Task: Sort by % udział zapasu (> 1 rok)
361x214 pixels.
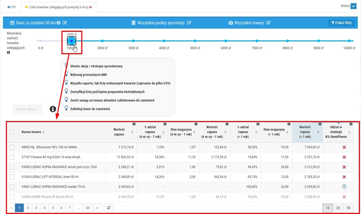Action: [x=256, y=132]
